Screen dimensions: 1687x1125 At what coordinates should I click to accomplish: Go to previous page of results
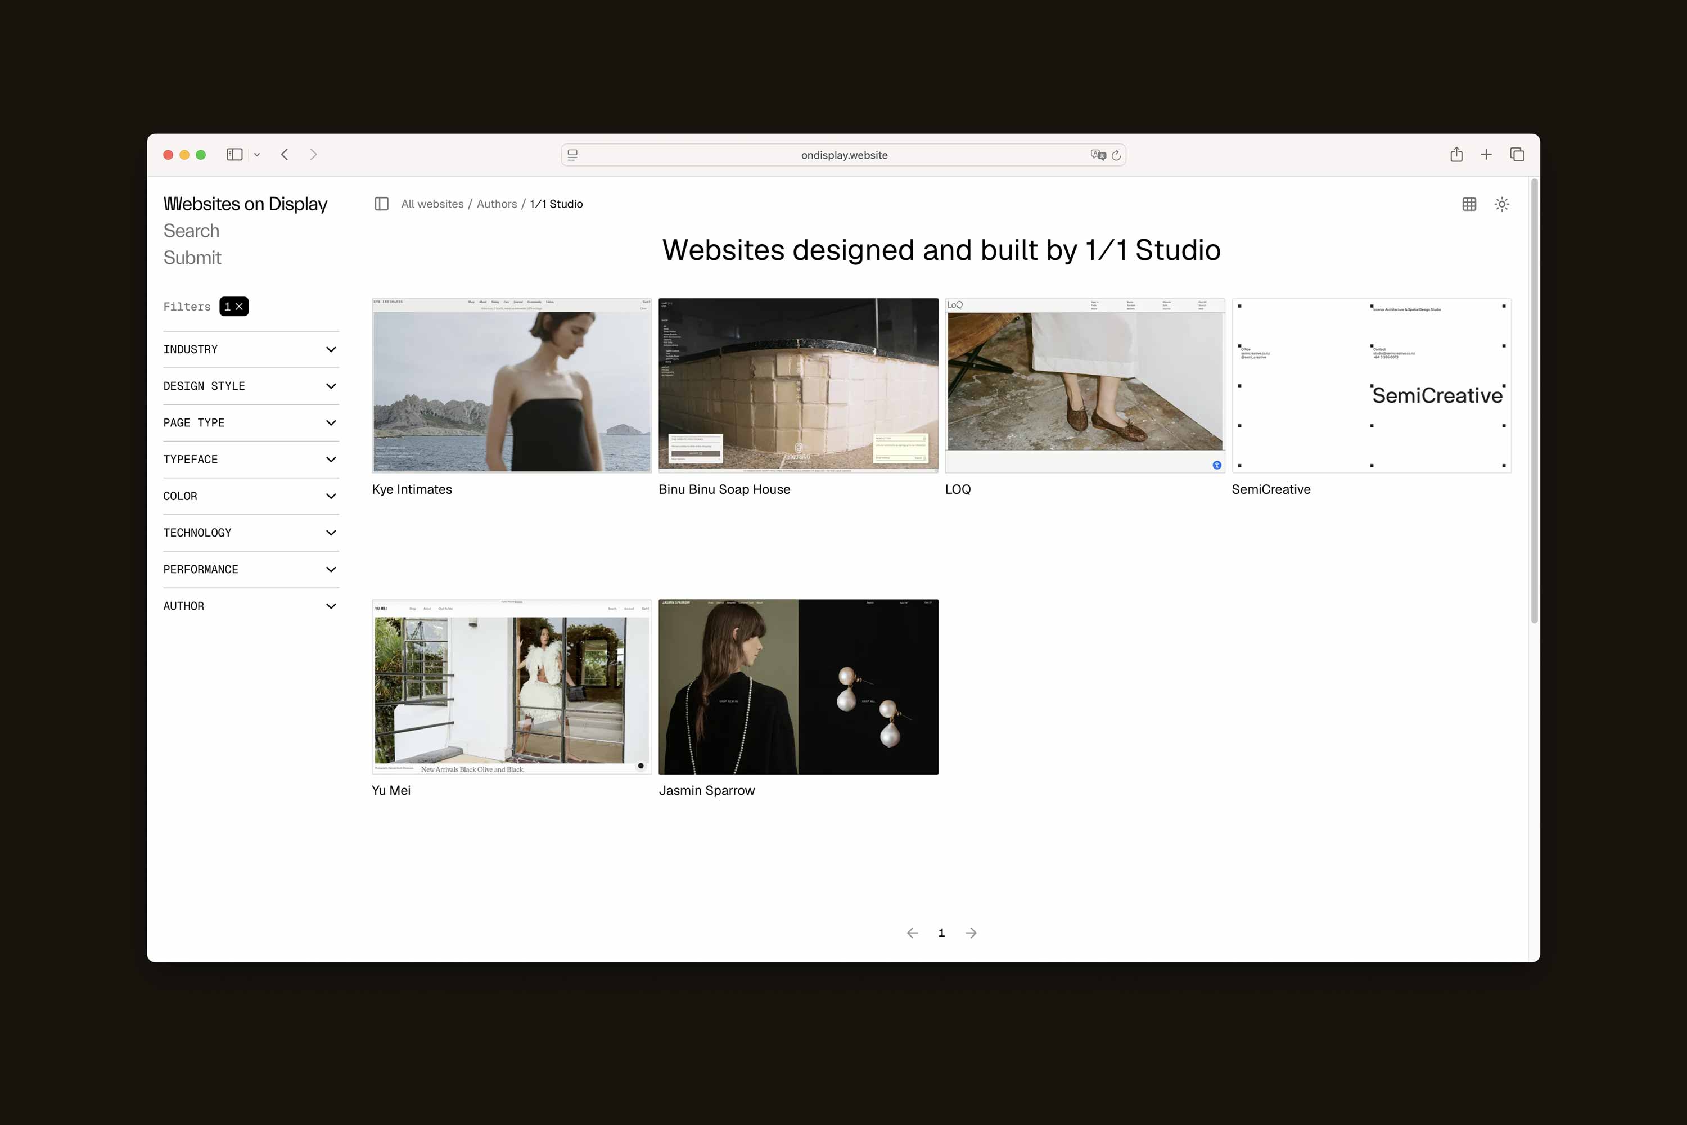point(912,933)
